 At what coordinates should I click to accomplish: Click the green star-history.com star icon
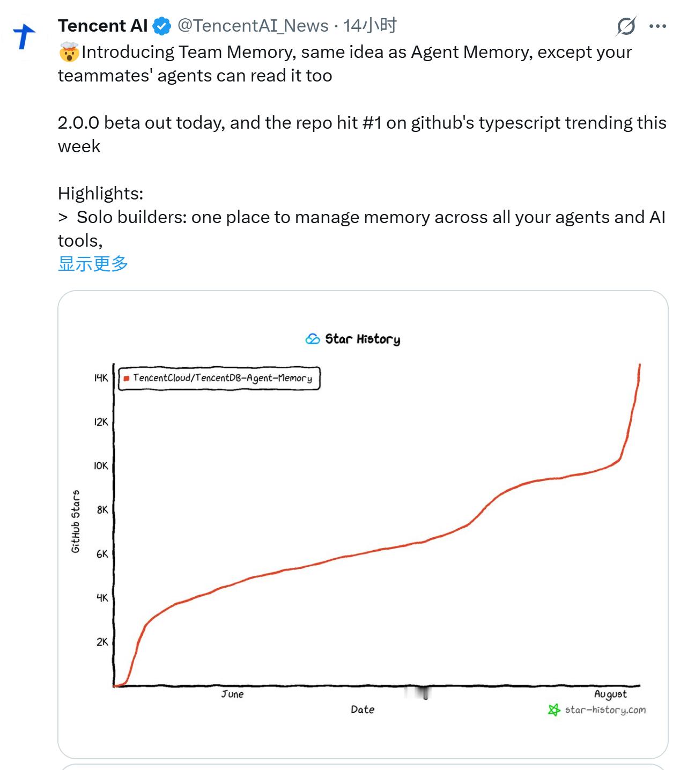[554, 710]
